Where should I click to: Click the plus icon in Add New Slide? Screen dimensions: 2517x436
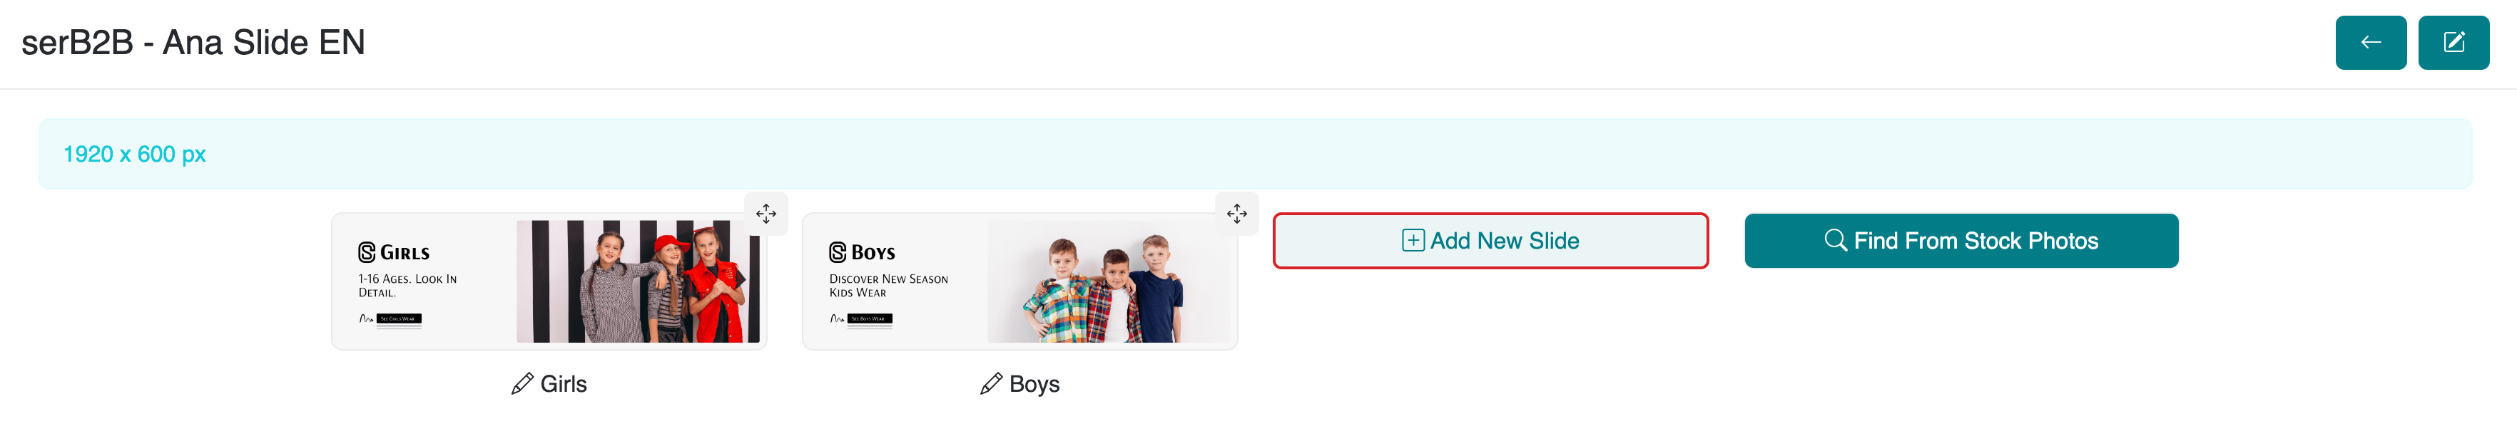(1413, 241)
